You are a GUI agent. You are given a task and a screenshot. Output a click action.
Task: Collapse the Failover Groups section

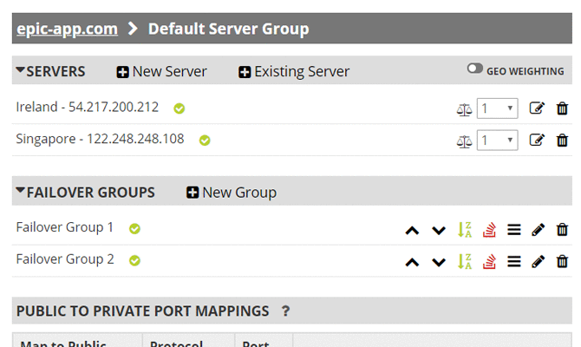21,191
